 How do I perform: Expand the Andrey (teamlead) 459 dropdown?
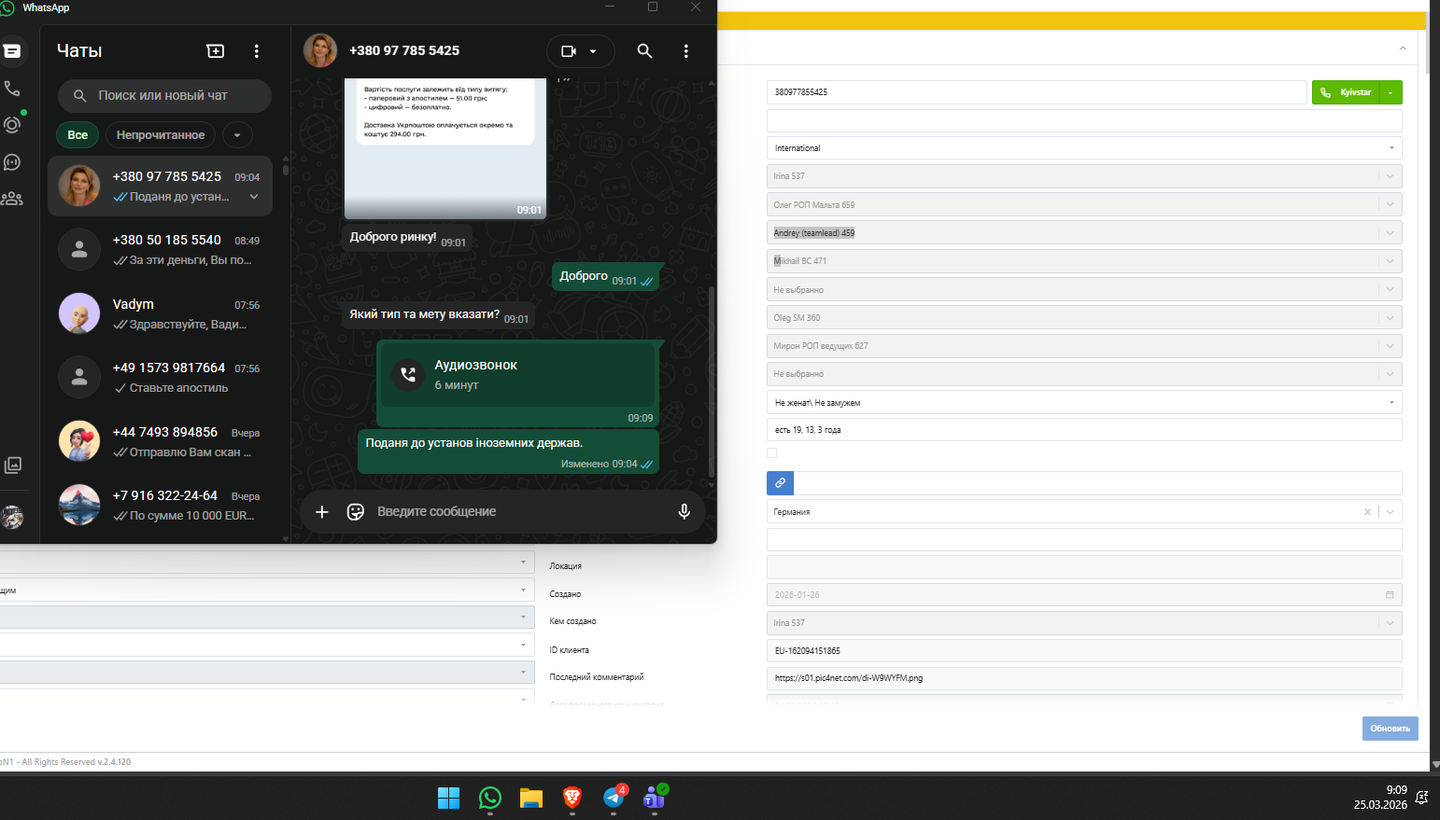(1390, 233)
